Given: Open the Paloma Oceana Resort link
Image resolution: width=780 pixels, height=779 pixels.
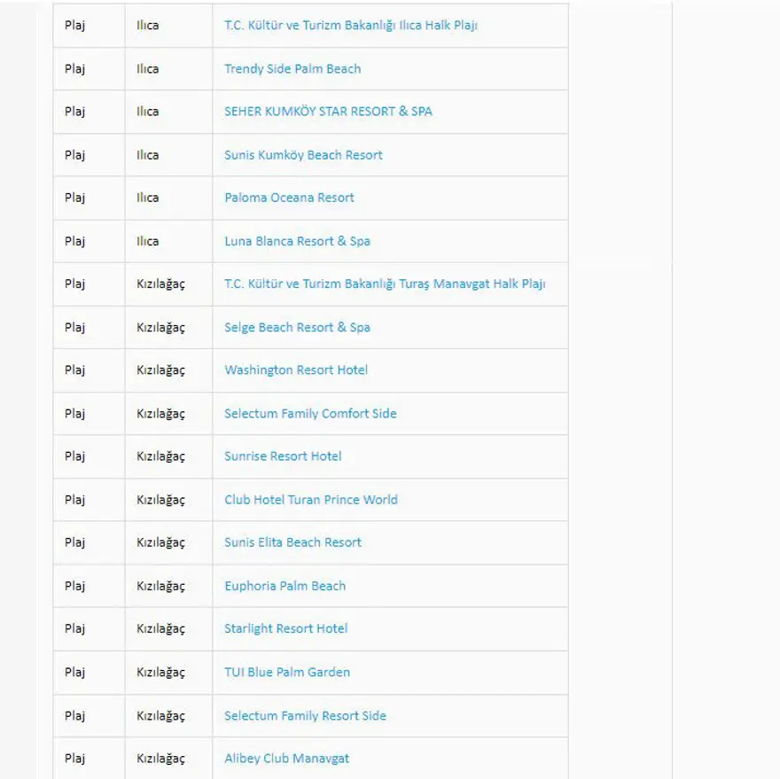Looking at the screenshot, I should (x=289, y=198).
